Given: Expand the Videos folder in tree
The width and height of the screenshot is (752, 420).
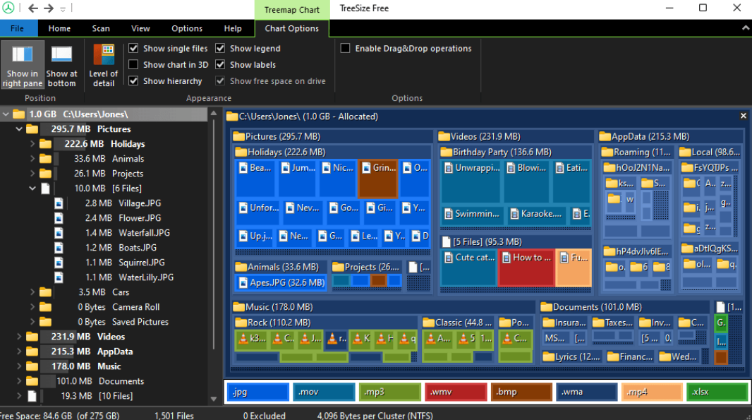Looking at the screenshot, I should click(x=19, y=337).
